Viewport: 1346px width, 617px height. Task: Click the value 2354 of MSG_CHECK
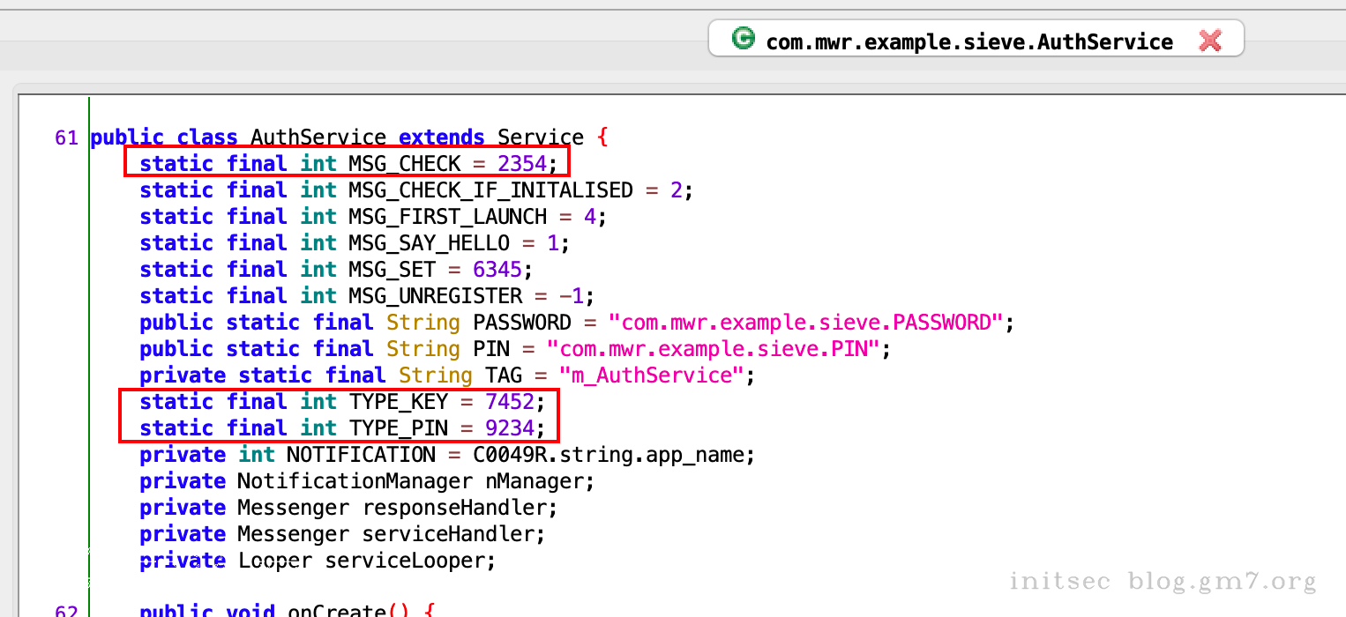coord(522,164)
